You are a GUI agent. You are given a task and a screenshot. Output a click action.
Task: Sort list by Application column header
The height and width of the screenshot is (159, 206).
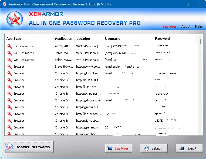tap(64, 39)
